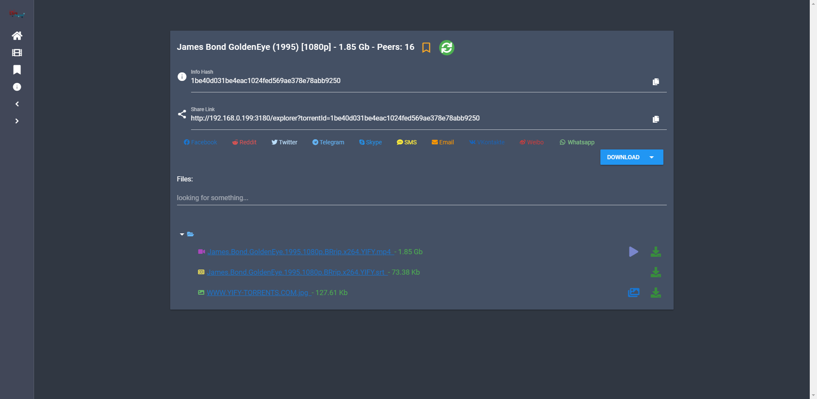Play the GoldenEye mp4 video
817x399 pixels.
[x=634, y=252]
